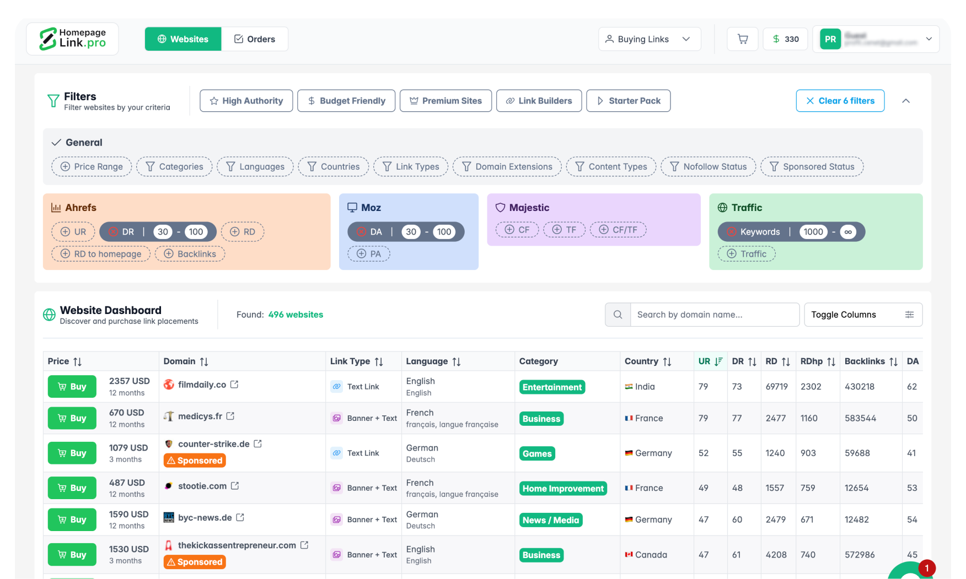Open the Buying Links dropdown

(650, 39)
